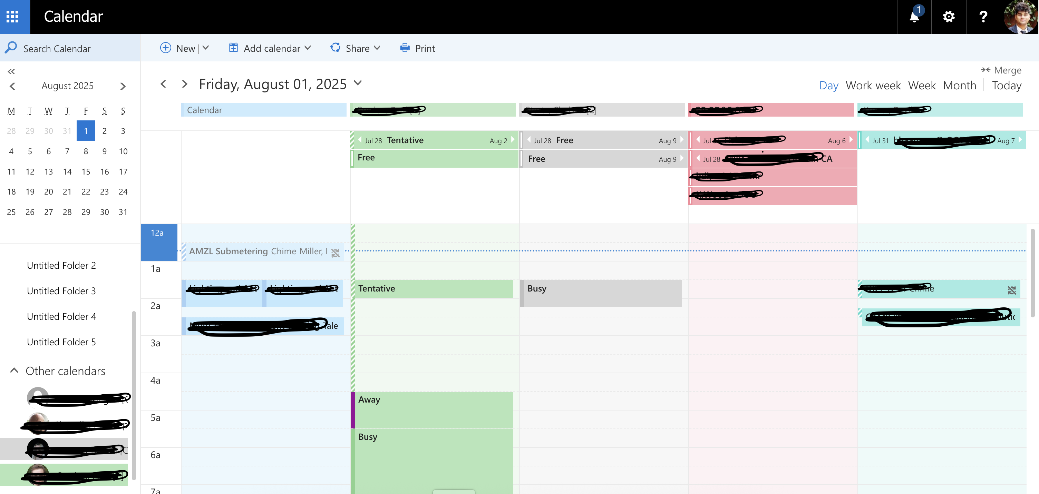1039x494 pixels.
Task: Open the date picker dropdown beside Friday, August 01
Action: (358, 83)
